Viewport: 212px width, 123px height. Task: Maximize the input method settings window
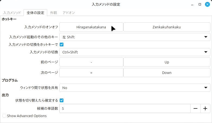200,4
